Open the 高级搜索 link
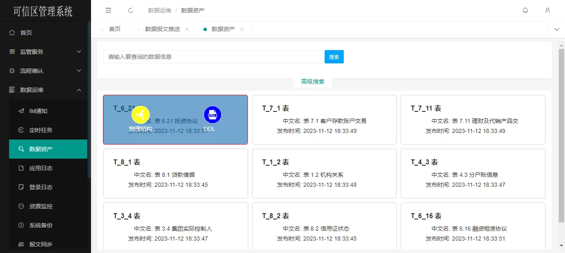The height and width of the screenshot is (253, 565). pos(312,82)
